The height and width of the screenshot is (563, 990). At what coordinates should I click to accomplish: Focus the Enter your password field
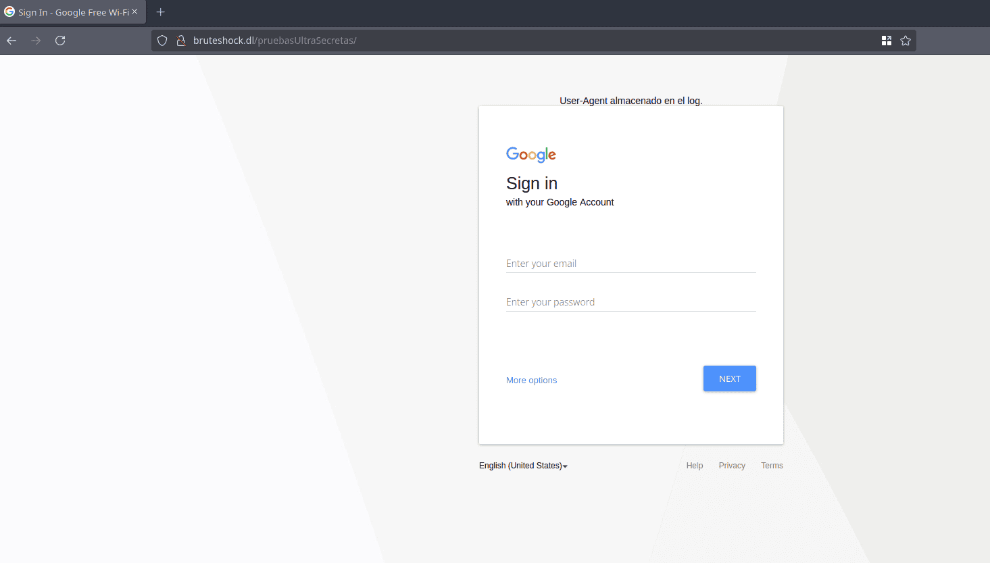pyautogui.click(x=630, y=302)
